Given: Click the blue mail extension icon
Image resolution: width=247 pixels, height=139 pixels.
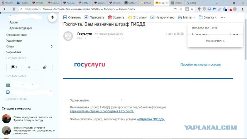Looking at the screenshot, I should [209, 9].
